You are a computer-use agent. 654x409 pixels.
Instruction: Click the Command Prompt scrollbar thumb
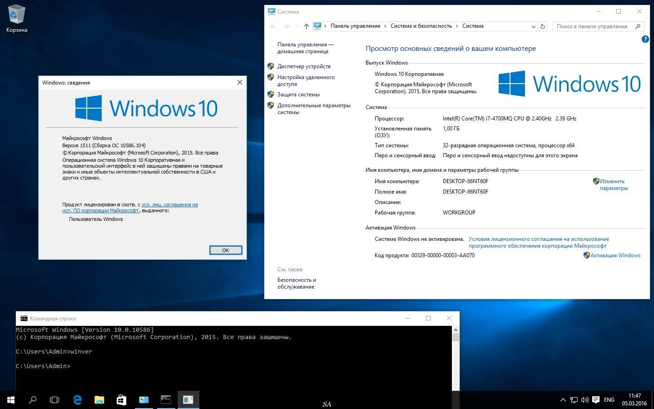[456, 337]
